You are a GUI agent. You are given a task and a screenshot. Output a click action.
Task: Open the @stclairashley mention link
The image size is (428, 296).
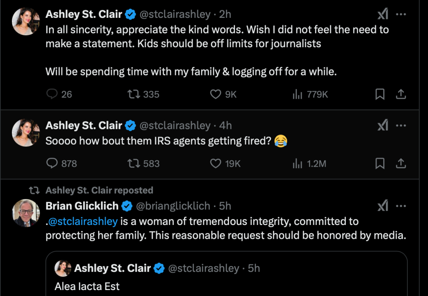point(83,221)
